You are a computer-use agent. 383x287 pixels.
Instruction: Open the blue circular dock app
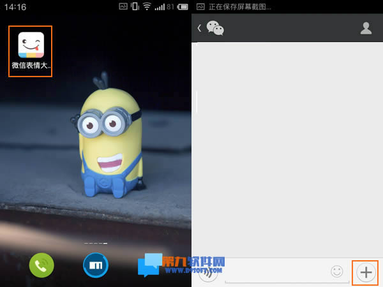coord(96,265)
